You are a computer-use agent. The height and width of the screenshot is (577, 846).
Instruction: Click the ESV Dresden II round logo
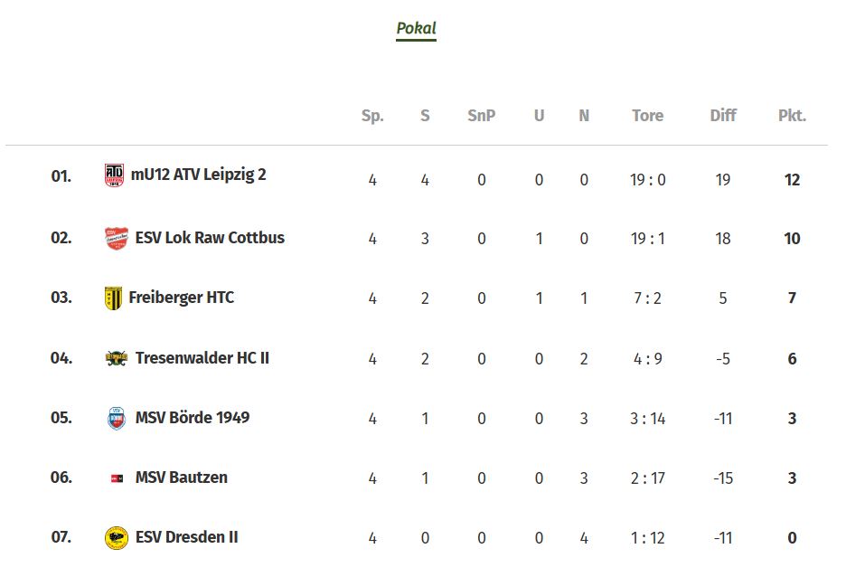point(116,538)
